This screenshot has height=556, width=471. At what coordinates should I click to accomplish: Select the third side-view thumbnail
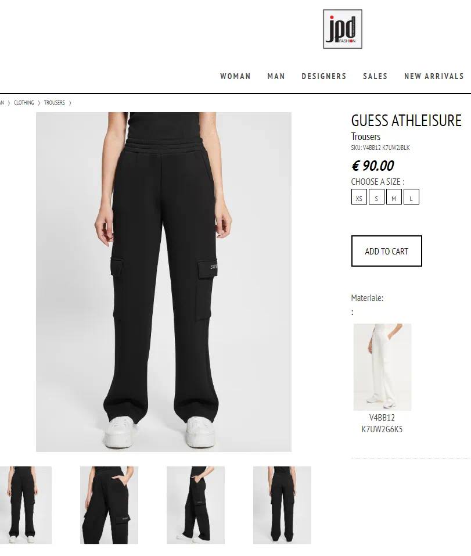196,505
